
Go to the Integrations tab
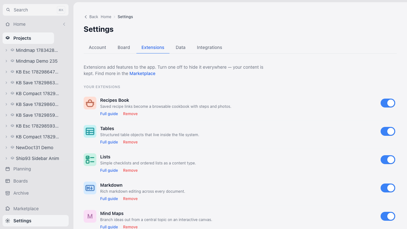point(210,47)
